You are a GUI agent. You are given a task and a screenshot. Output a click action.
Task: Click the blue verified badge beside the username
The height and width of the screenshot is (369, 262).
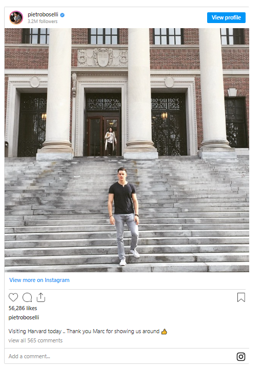pyautogui.click(x=62, y=15)
